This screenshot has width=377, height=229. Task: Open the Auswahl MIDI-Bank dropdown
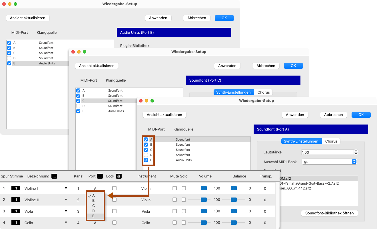click(354, 162)
